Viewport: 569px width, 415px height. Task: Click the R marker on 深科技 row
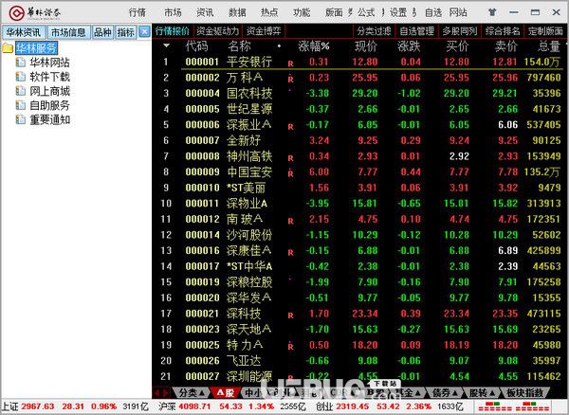tap(291, 316)
